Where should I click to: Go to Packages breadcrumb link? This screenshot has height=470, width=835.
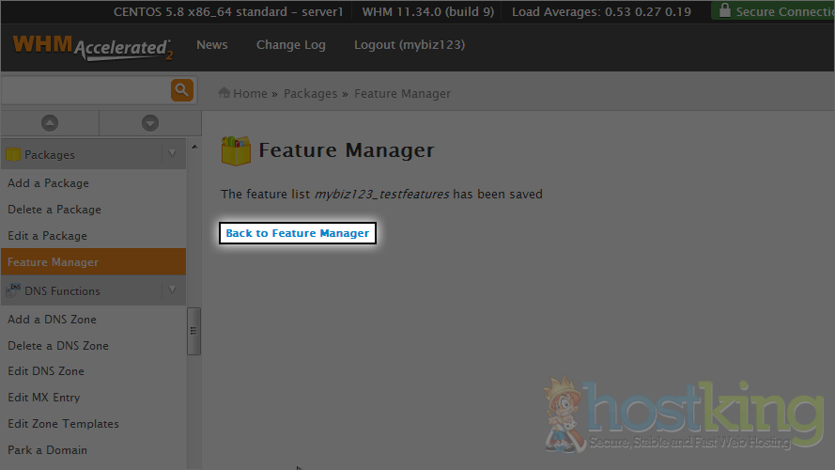[310, 94]
